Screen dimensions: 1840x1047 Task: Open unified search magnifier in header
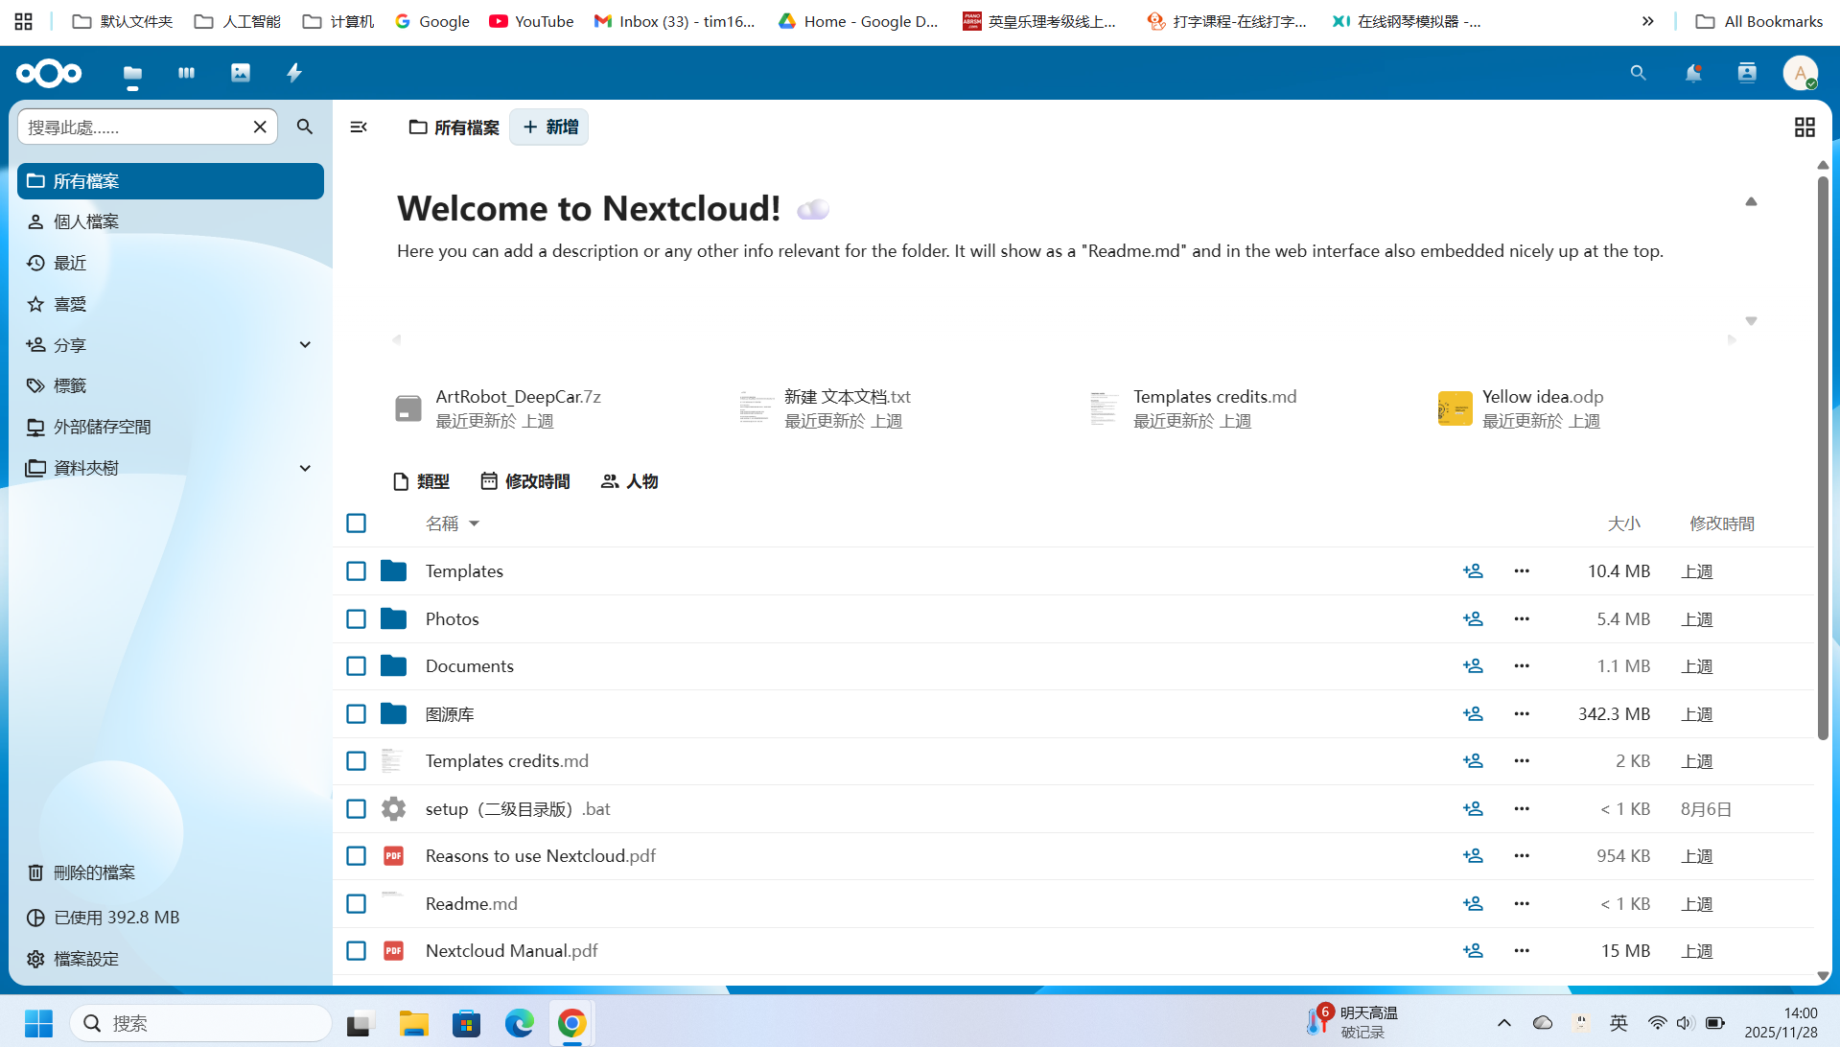point(1638,73)
